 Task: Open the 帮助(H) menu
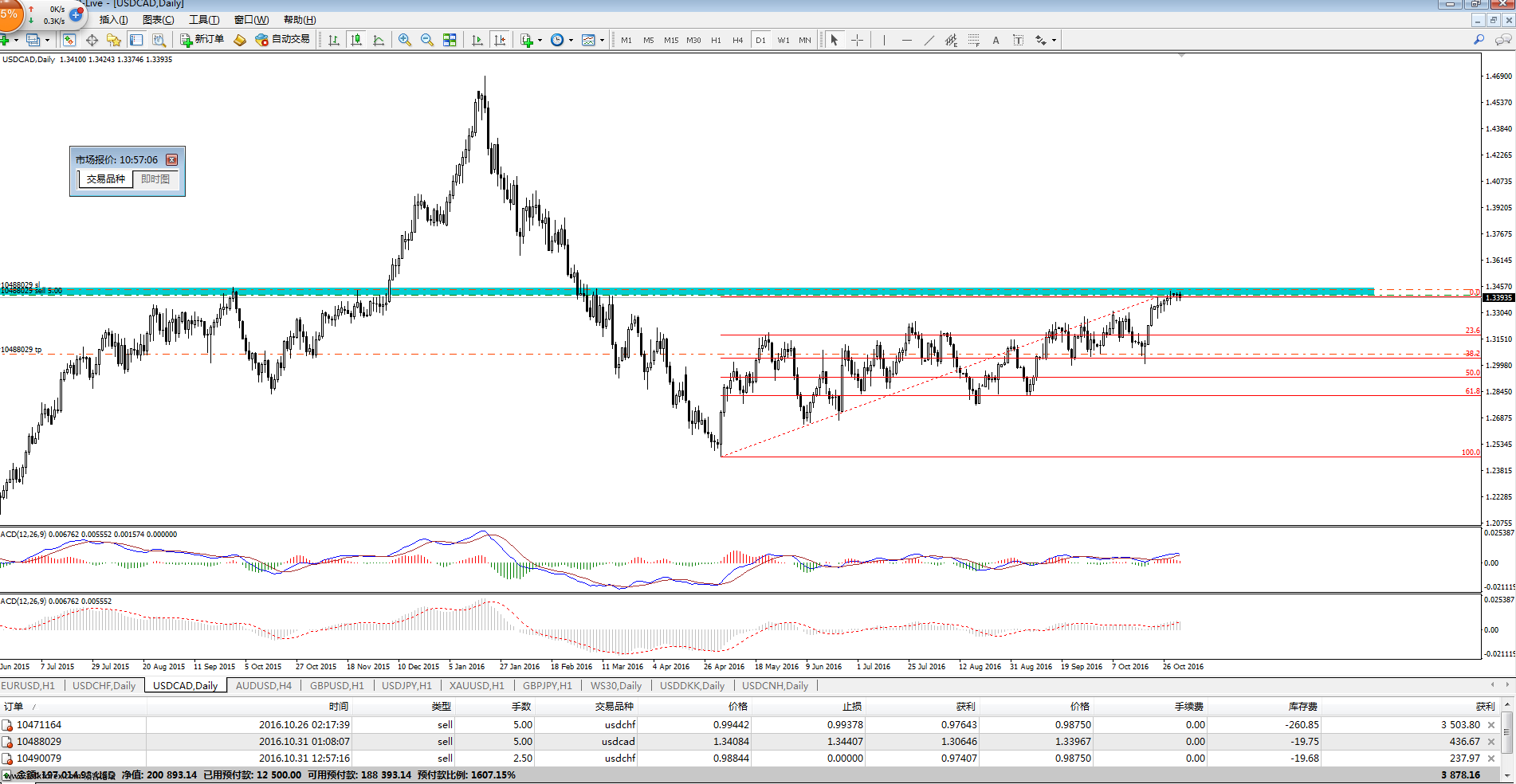(300, 20)
